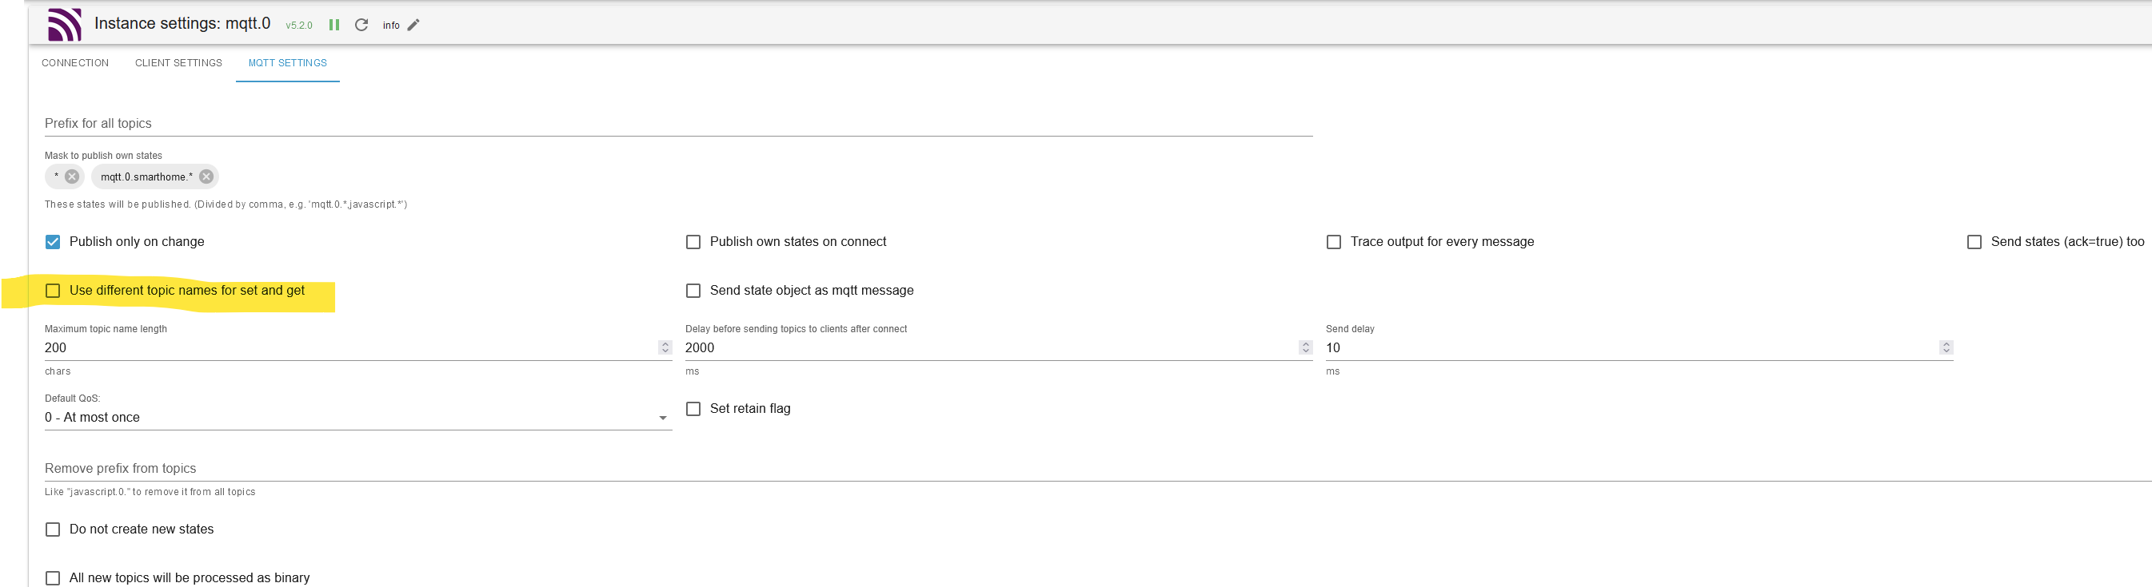
Task: Click stepper arrows on Send delay field
Action: (1946, 347)
